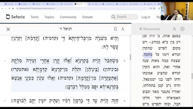This screenshot has height=109, width=193.
Task: Go back to Resources in sidebar
Action: [x=150, y=29]
